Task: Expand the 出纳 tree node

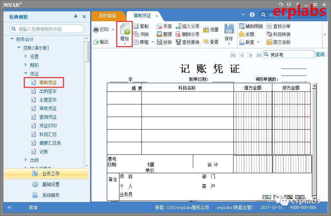Action: click(x=26, y=160)
